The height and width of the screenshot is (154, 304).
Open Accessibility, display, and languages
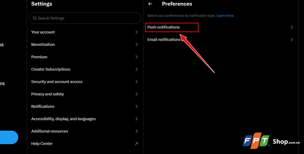point(63,119)
